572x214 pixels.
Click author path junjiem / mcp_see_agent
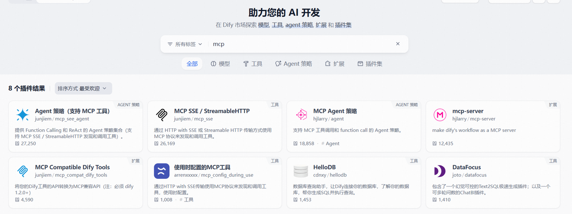(x=62, y=119)
